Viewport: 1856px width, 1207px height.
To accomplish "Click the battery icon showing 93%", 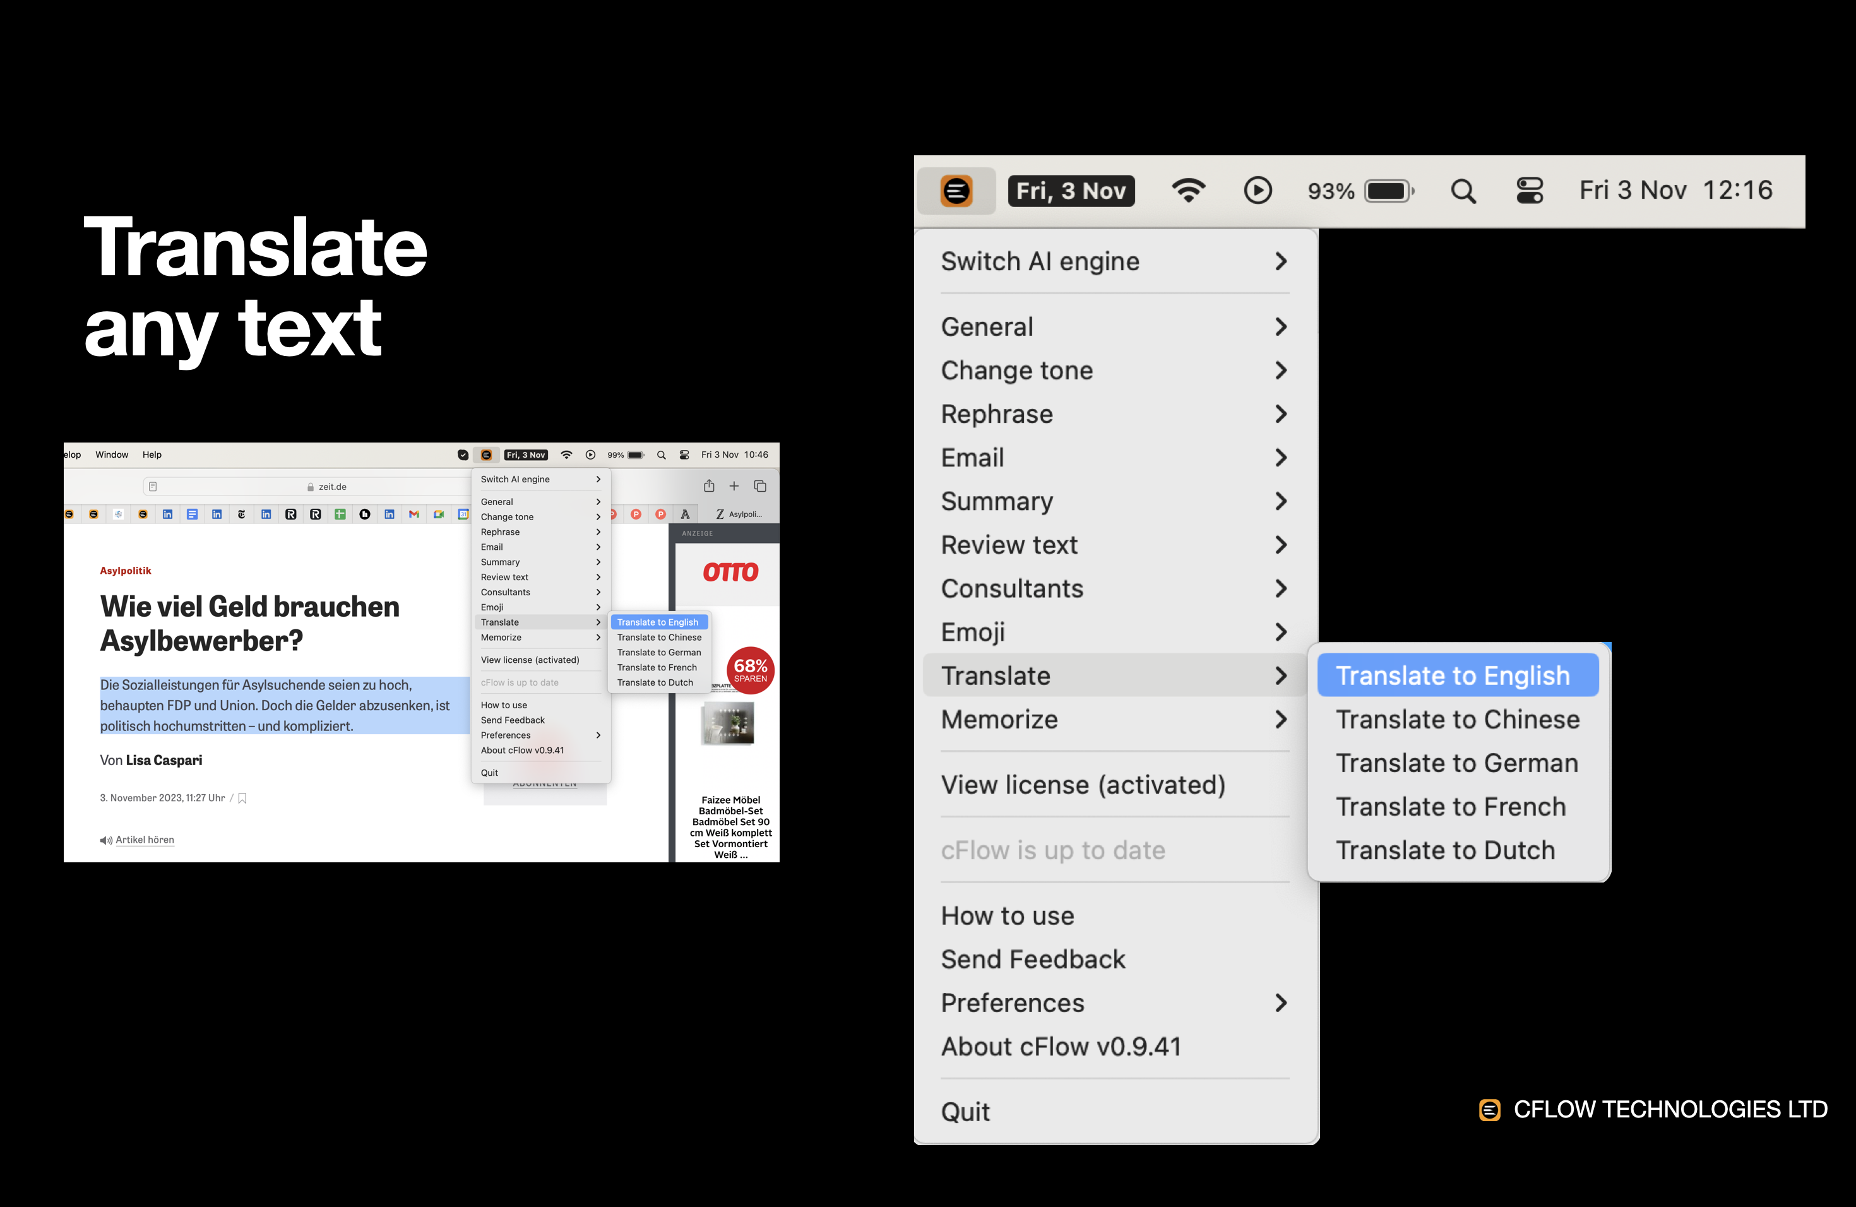I will pyautogui.click(x=1388, y=191).
